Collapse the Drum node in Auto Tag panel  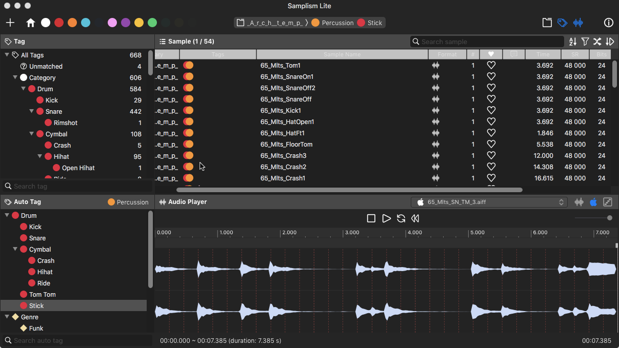7,215
